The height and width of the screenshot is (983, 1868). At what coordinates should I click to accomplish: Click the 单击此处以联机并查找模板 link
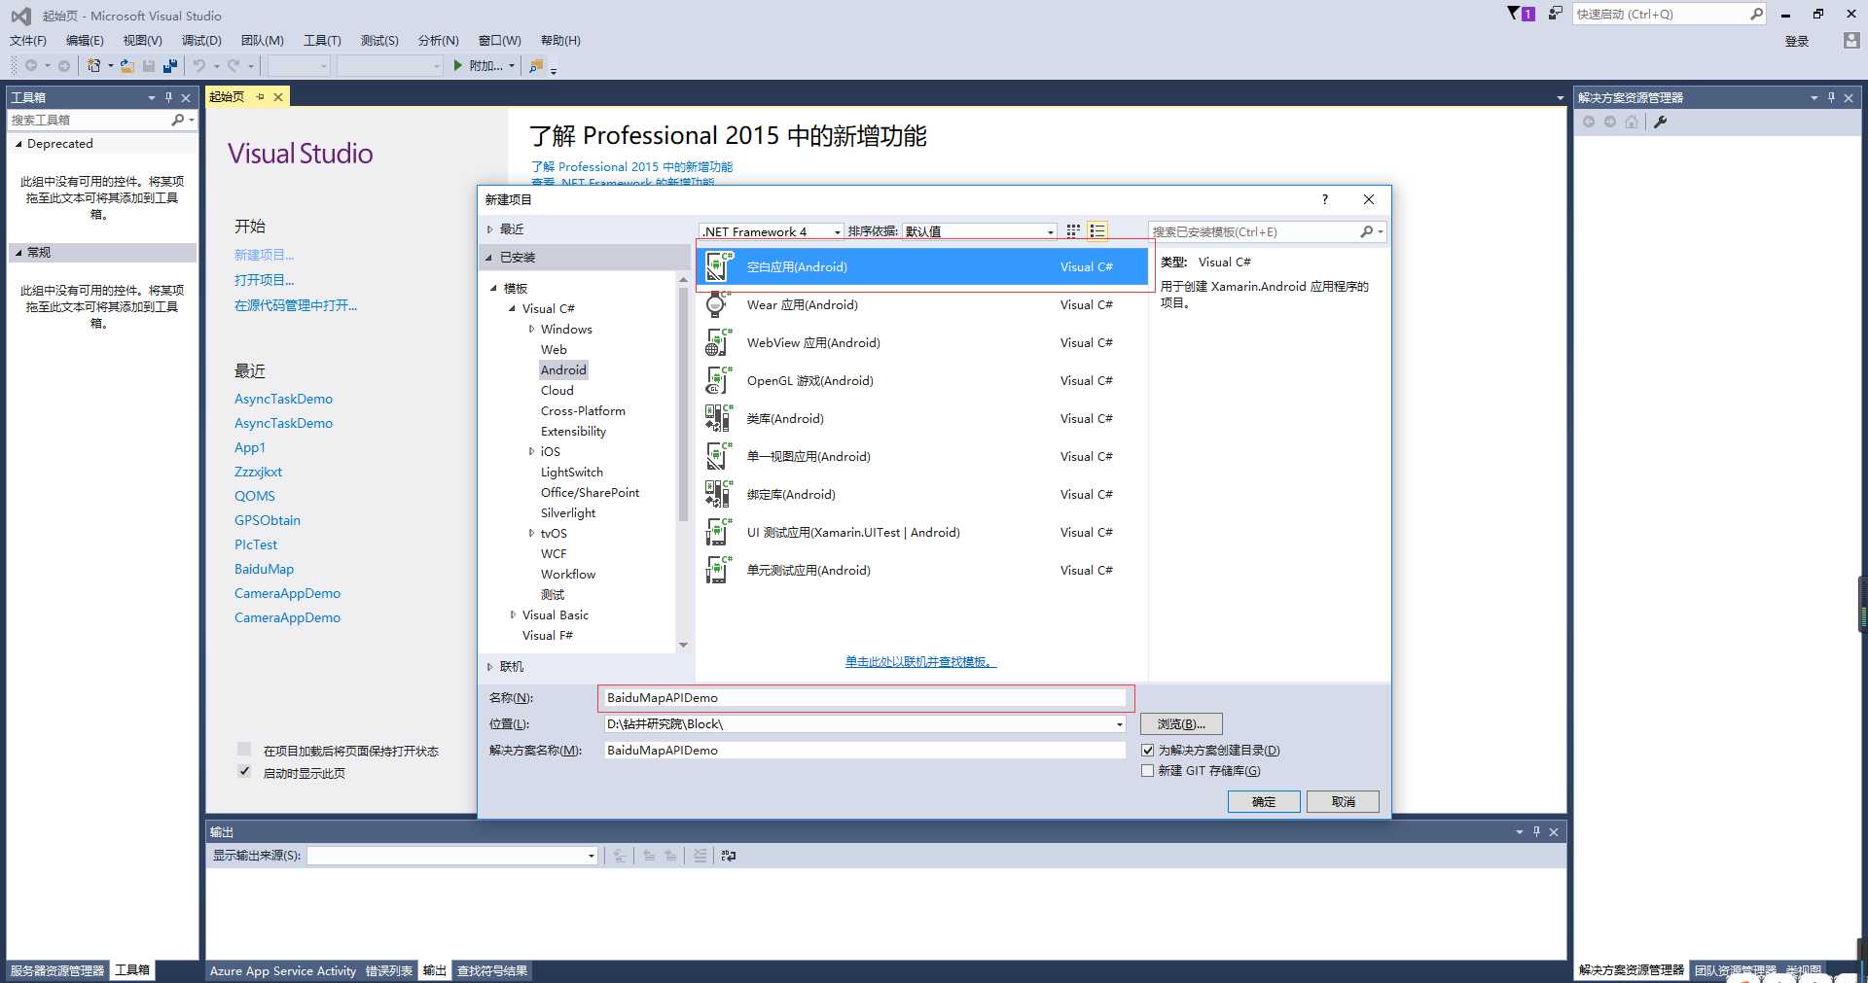[920, 661]
